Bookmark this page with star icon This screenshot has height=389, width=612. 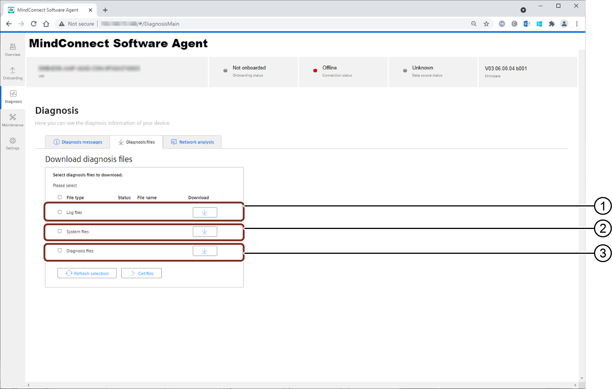(x=487, y=24)
